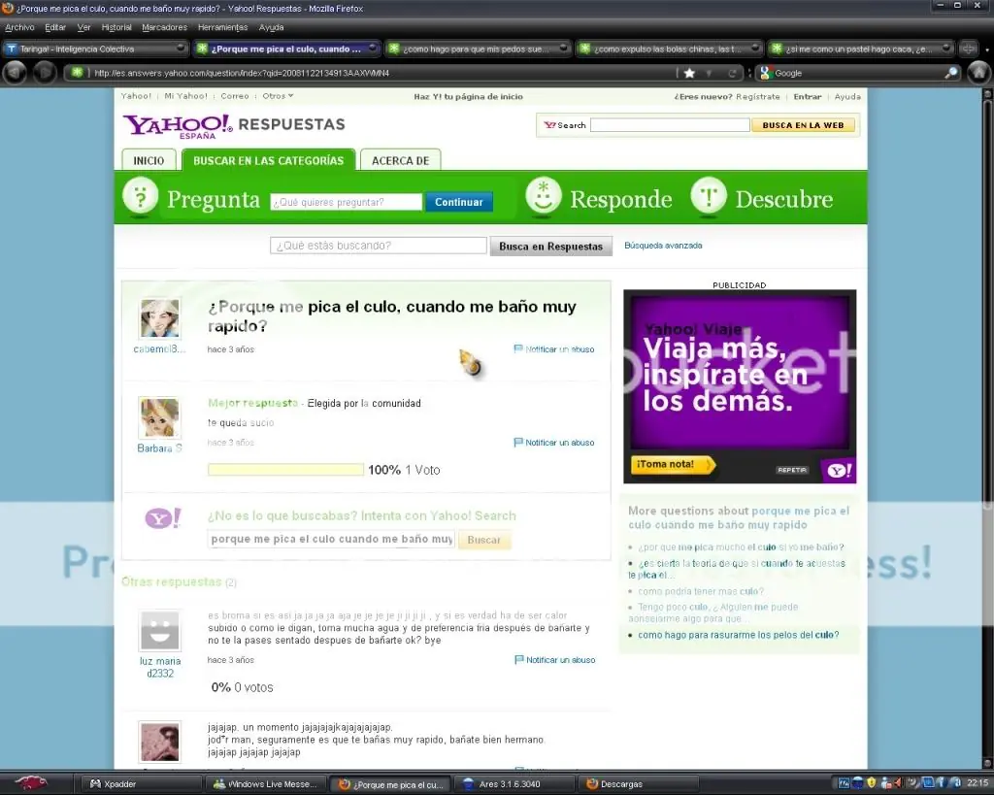The height and width of the screenshot is (795, 994).
Task: Click the Busca en Respuestas button
Action: pos(551,246)
